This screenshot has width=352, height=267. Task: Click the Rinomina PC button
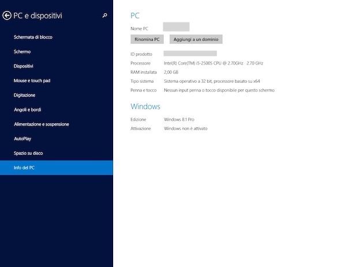[x=147, y=39]
